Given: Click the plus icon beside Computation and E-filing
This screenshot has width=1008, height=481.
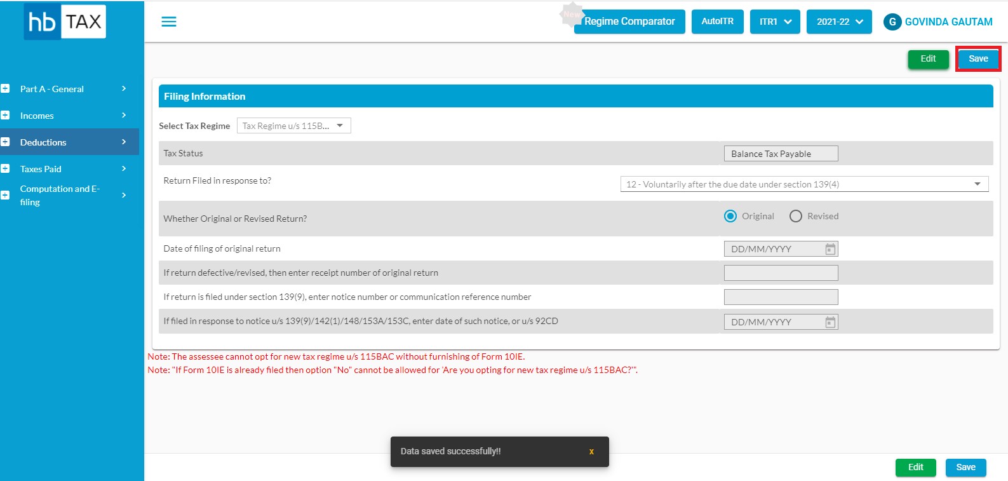Looking at the screenshot, I should click(5, 195).
